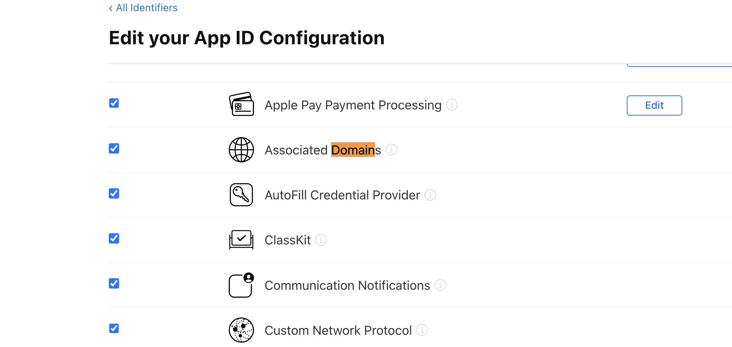Open info icon next to Communication Notifications
The image size is (732, 347).
point(440,285)
